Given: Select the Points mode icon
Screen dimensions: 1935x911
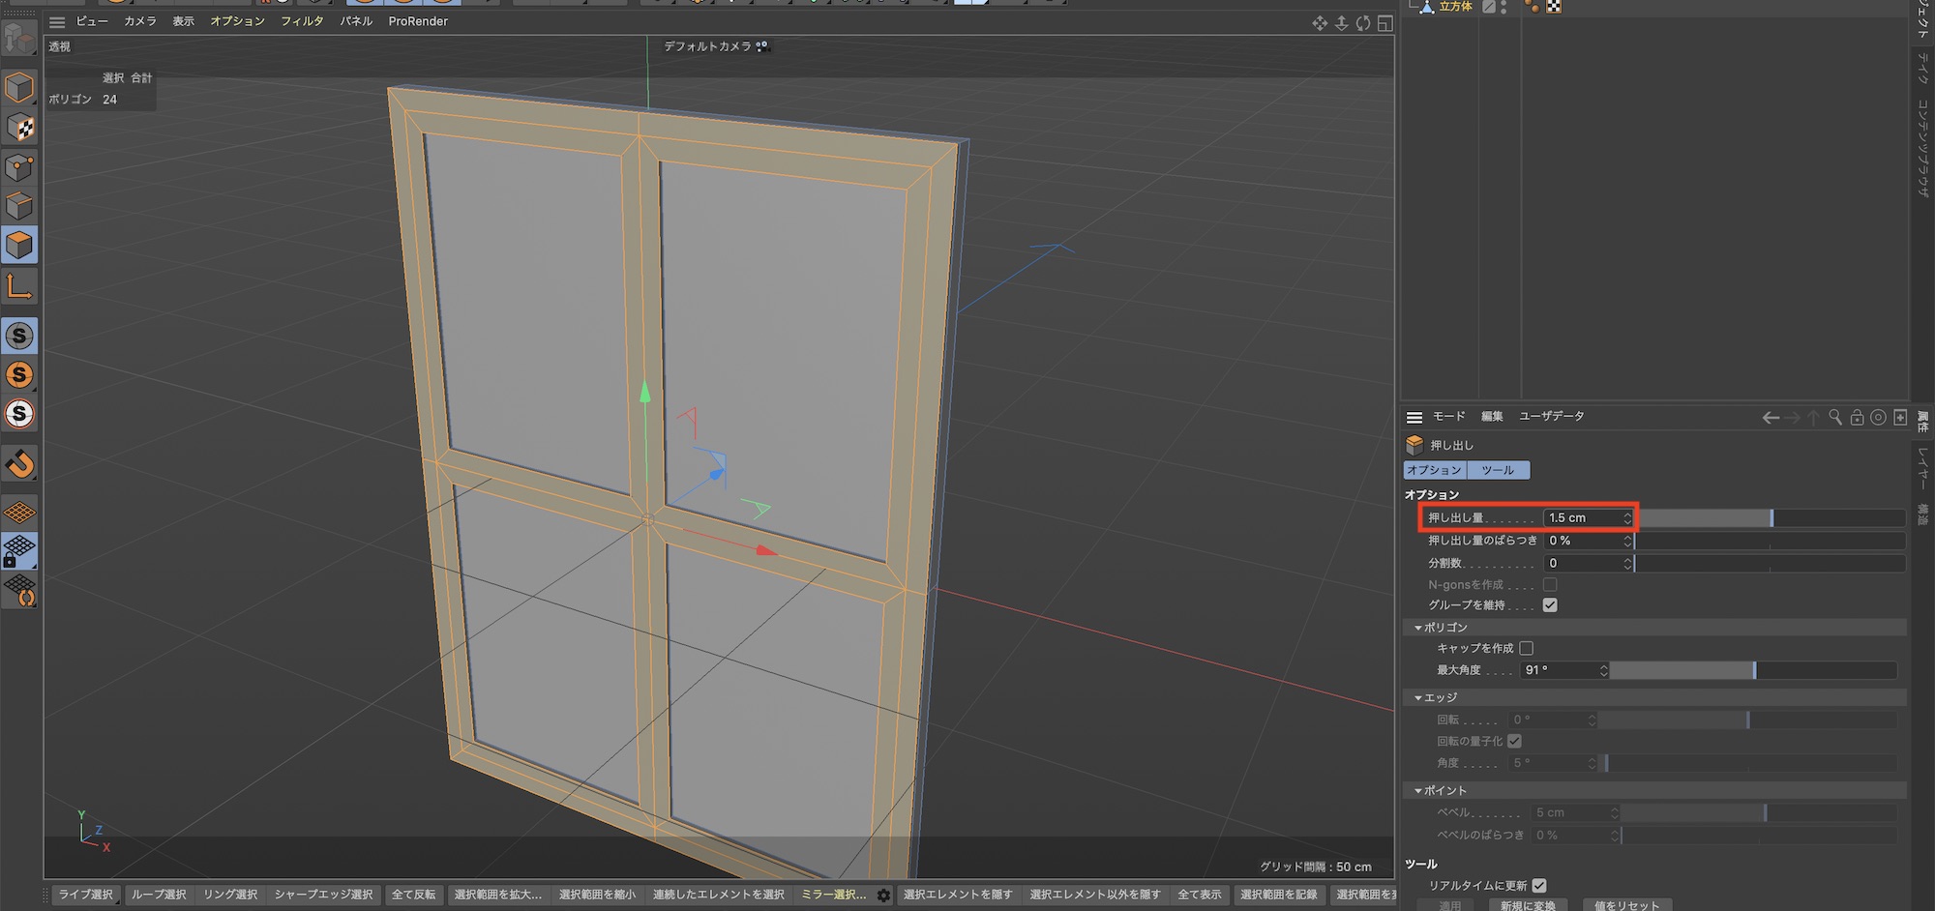Looking at the screenshot, I should point(19,167).
